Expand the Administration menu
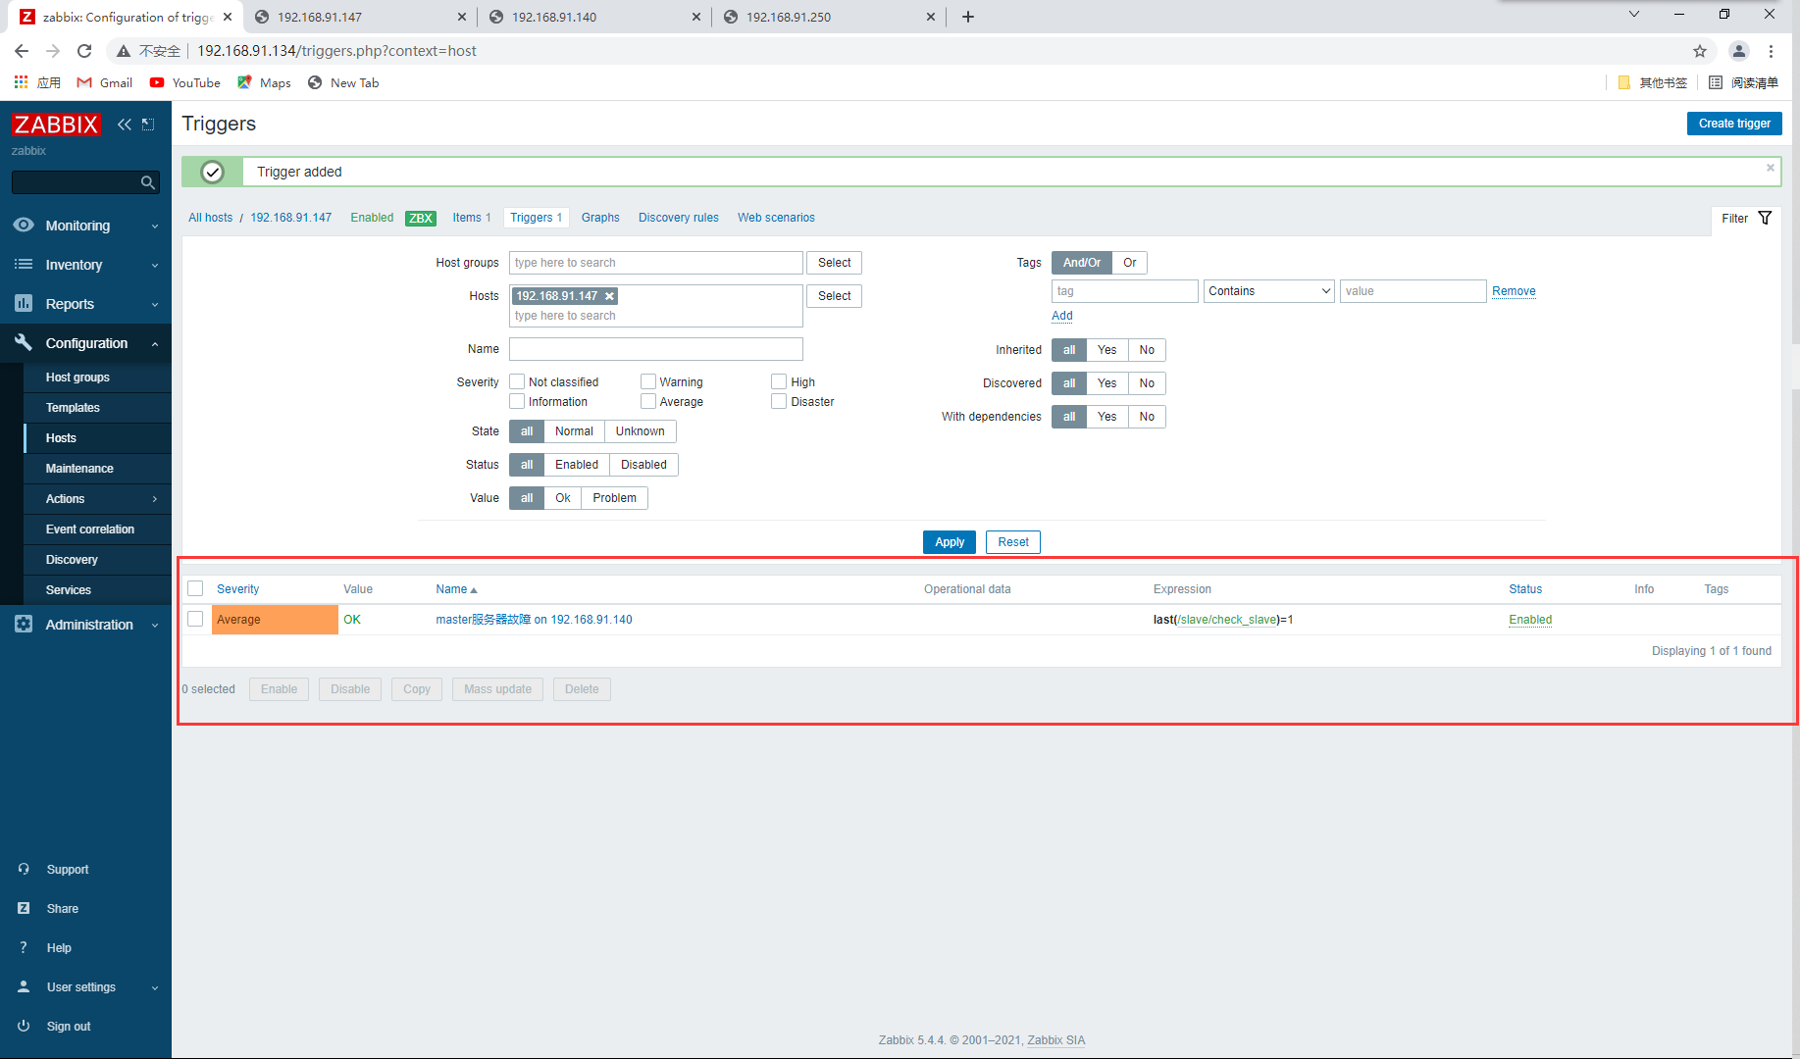1800x1059 pixels. tap(155, 626)
